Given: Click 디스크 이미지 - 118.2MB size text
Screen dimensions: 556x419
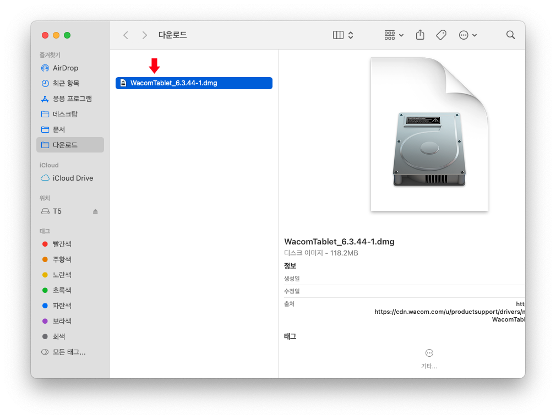Looking at the screenshot, I should click(321, 253).
